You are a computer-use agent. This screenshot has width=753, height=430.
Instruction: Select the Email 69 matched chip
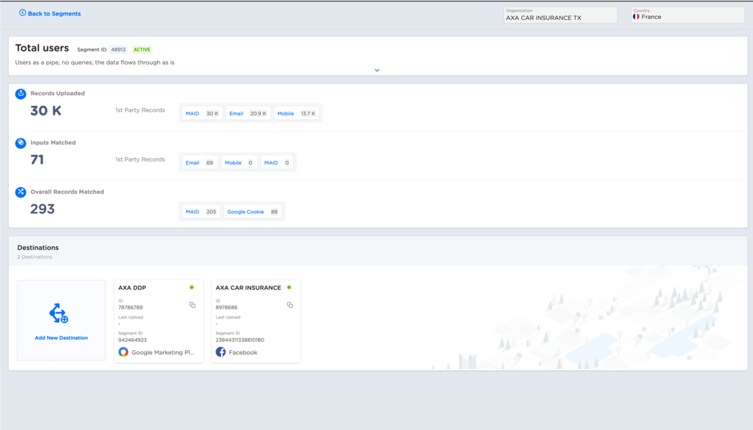point(199,163)
